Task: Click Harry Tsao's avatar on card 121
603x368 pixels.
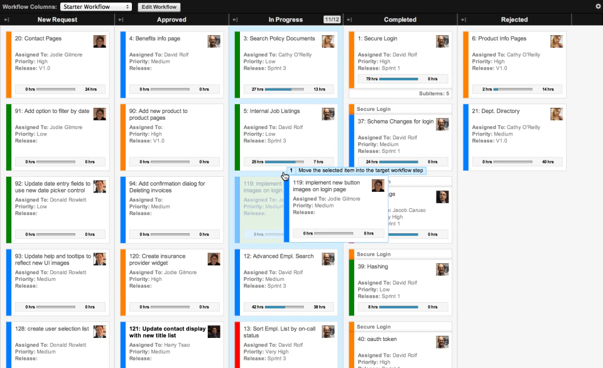Action: pyautogui.click(x=214, y=332)
